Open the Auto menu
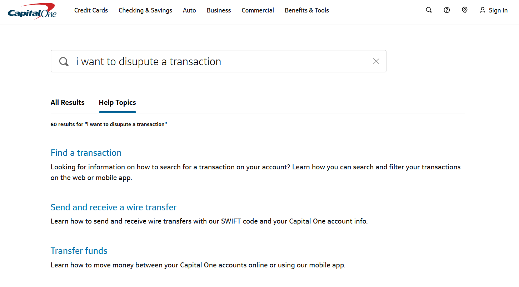The image size is (519, 287). click(189, 10)
